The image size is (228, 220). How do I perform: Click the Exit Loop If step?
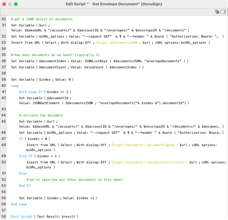tap(45, 92)
